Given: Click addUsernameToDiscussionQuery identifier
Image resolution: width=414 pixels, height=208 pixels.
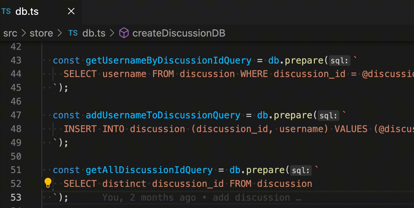Looking at the screenshot, I should click(x=163, y=115).
